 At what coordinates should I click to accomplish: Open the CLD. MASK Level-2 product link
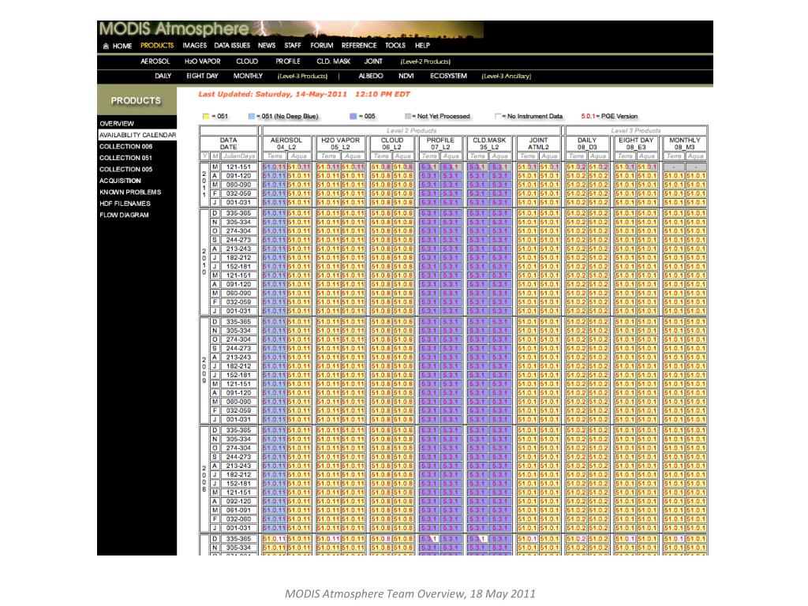(334, 62)
